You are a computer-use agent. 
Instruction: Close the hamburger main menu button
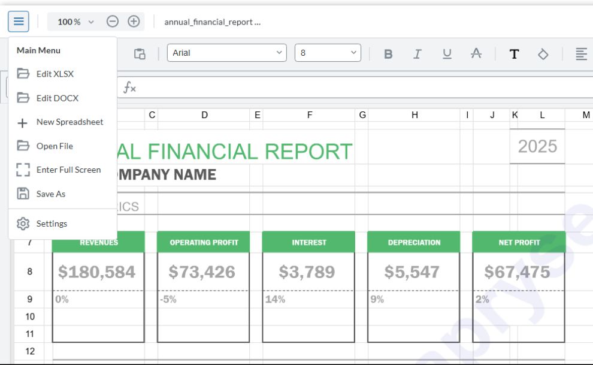click(x=18, y=21)
